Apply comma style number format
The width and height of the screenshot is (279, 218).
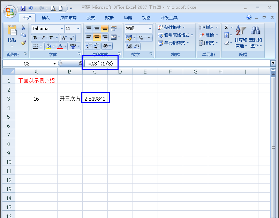(149, 38)
